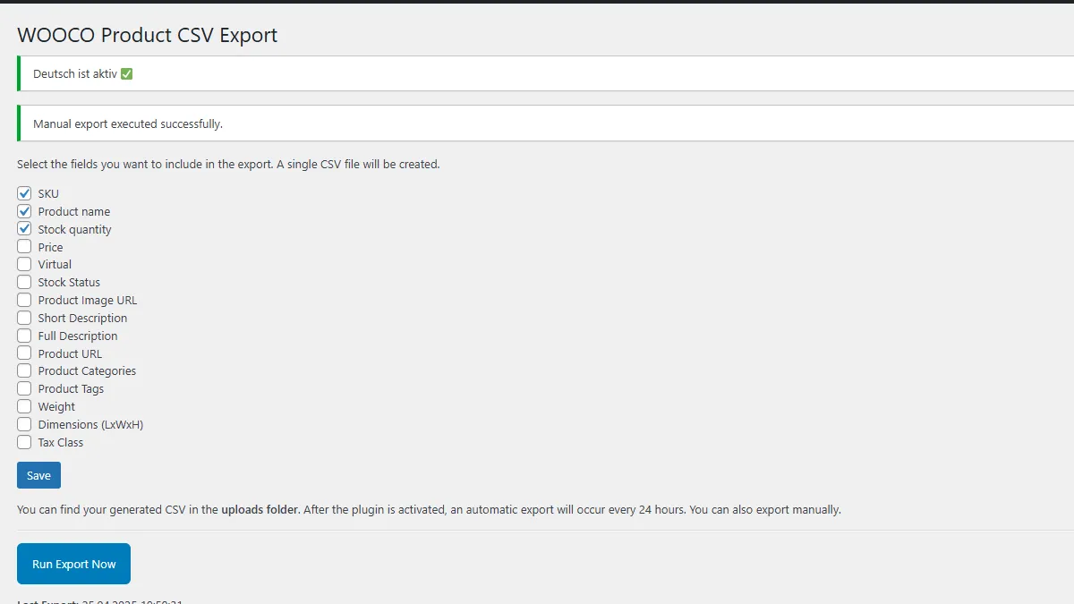
Task: Include Weight in the export
Action: tap(24, 406)
